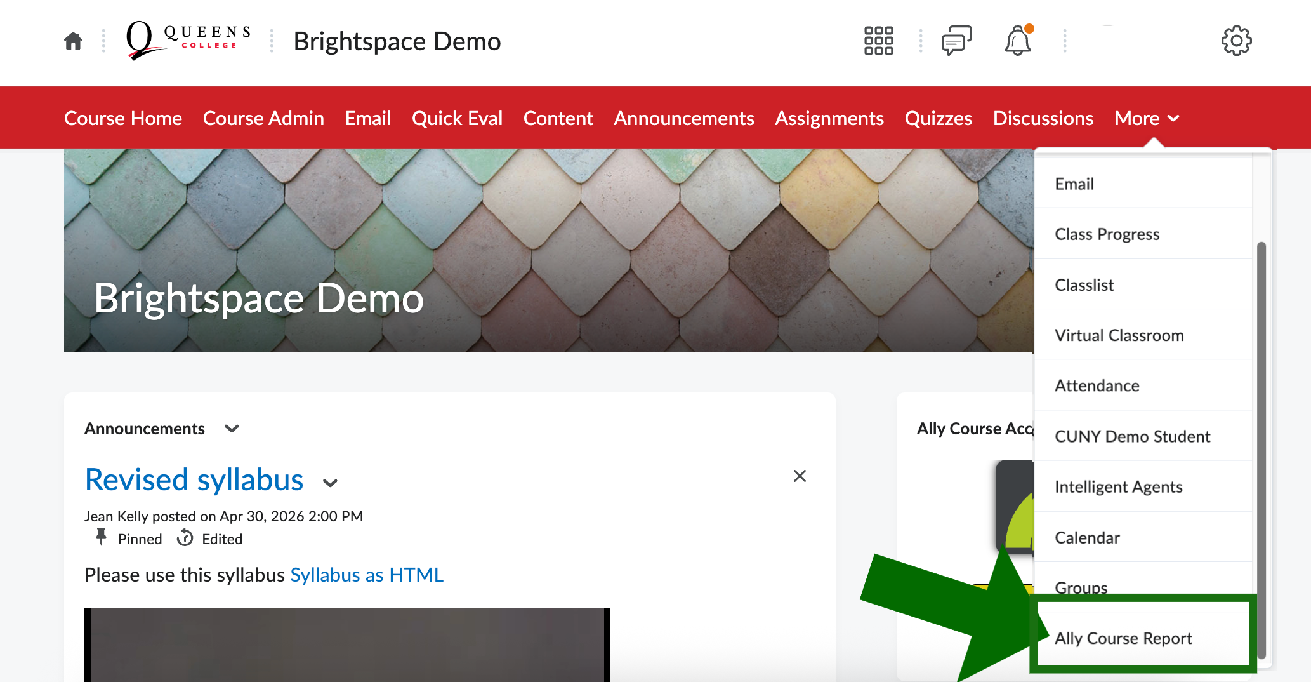This screenshot has width=1311, height=682.
Task: Open Content in the navbar
Action: [558, 118]
